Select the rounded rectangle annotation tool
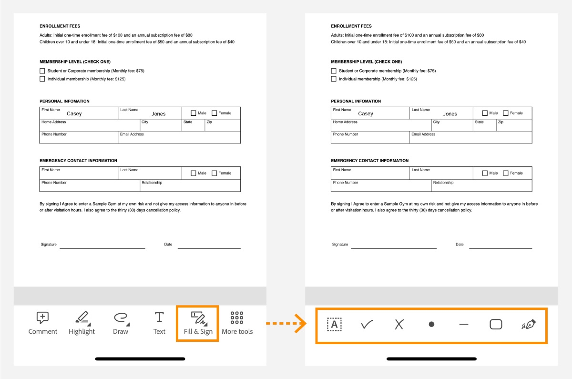 [x=496, y=324]
